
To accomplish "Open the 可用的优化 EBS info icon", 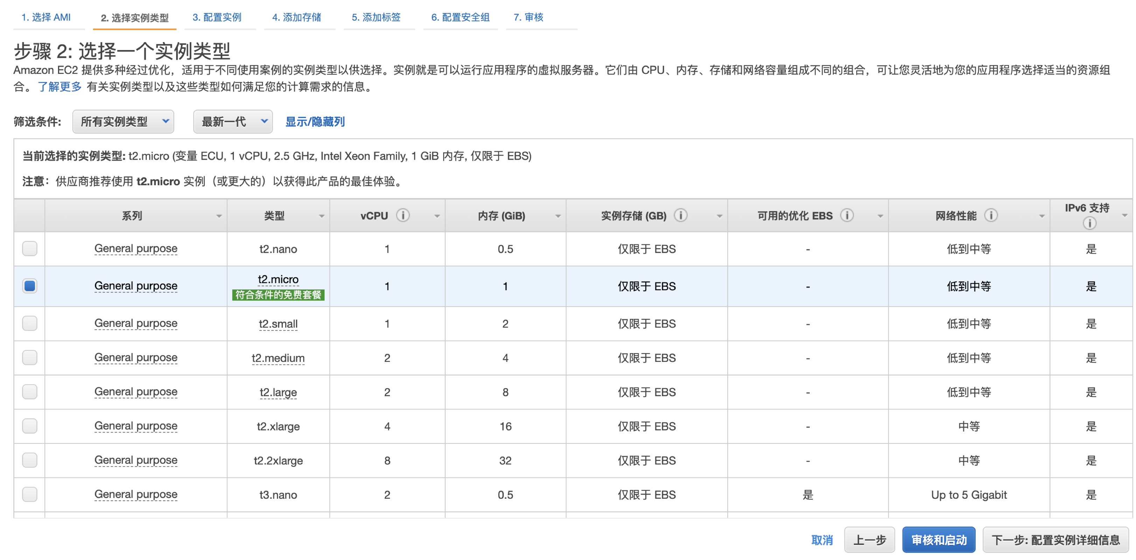I will pyautogui.click(x=847, y=216).
